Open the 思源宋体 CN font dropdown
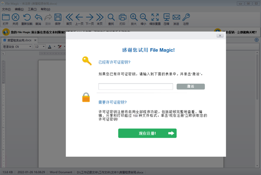The width and height of the screenshot is (261, 175). 17,47
